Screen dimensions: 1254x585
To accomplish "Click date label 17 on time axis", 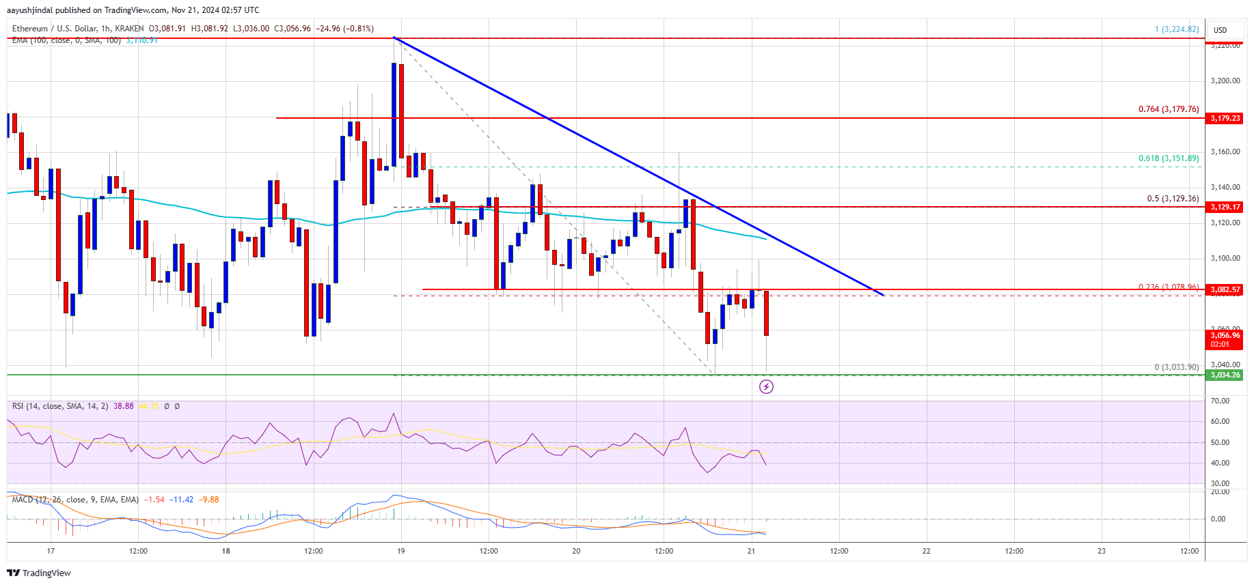I will 51,551.
